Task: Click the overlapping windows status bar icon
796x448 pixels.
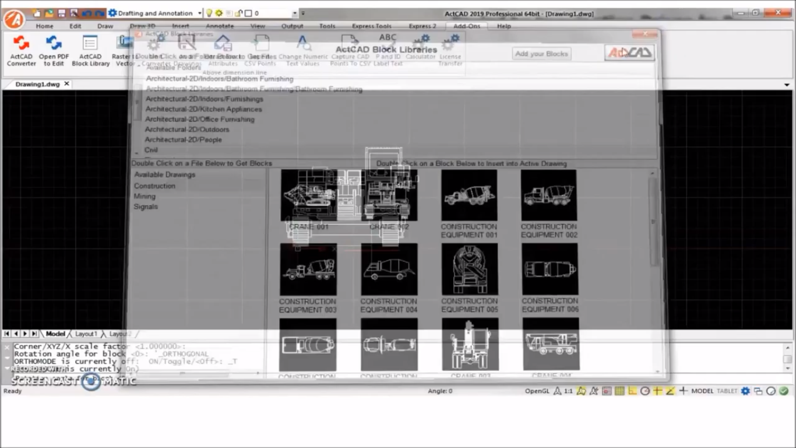Action: pyautogui.click(x=758, y=391)
